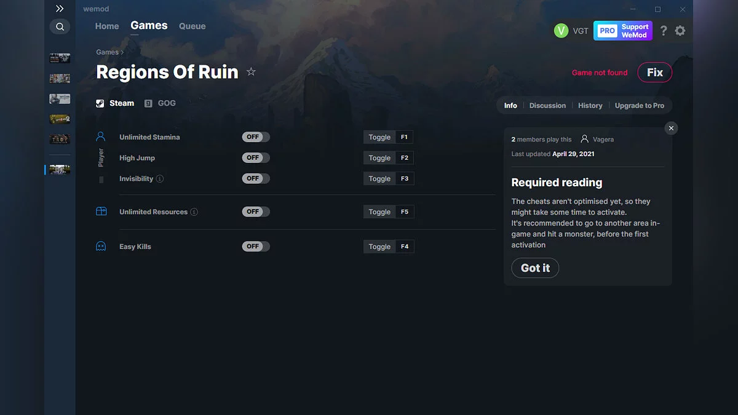Change the F2 hotkey binding
The width and height of the screenshot is (738, 415).
click(x=405, y=158)
